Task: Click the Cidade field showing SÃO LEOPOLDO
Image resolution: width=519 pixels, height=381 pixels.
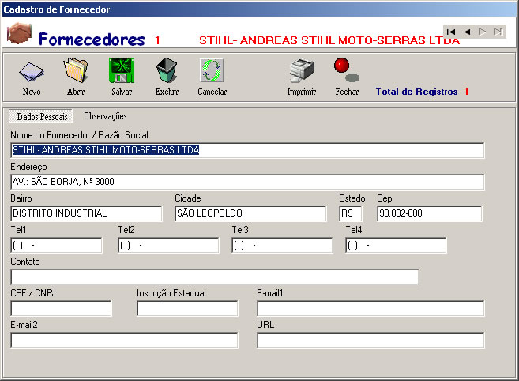Action: 250,213
